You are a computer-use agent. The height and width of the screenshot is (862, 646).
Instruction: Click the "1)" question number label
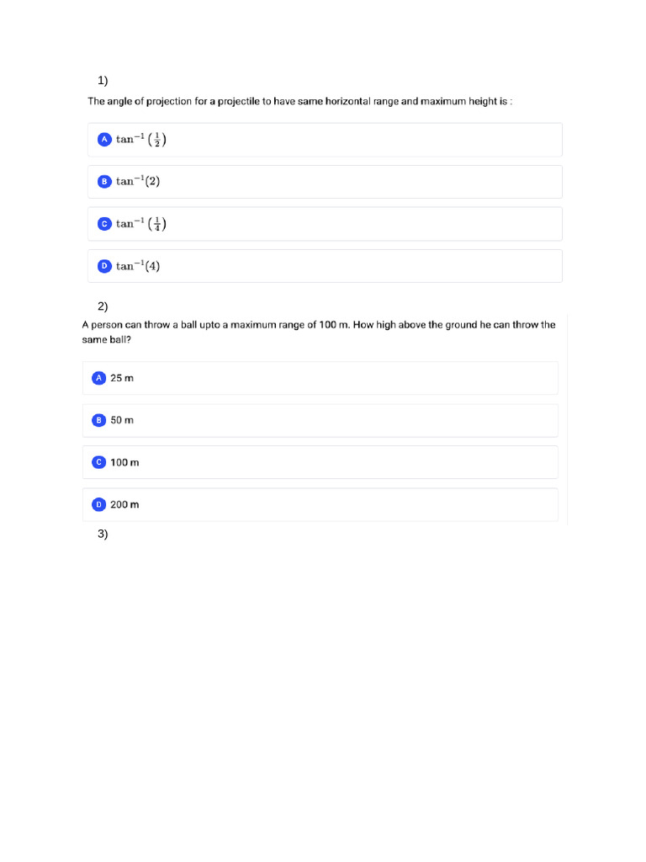(x=103, y=81)
